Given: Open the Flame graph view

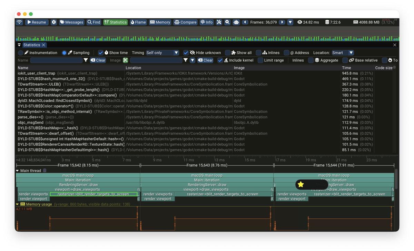Looking at the screenshot, I should (138, 22).
